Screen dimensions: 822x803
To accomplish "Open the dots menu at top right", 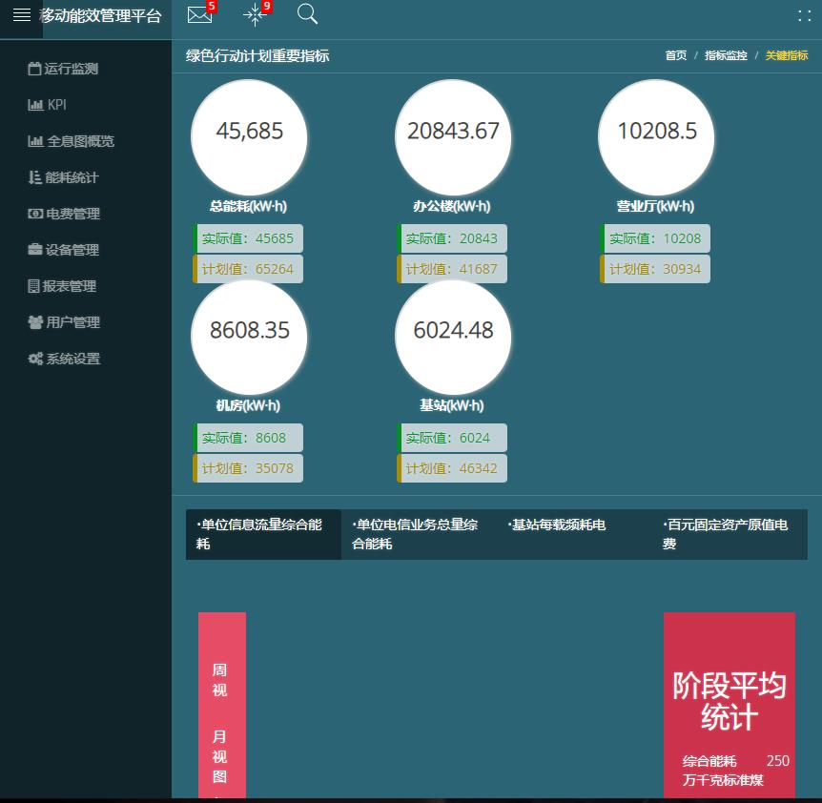I will tap(804, 15).
